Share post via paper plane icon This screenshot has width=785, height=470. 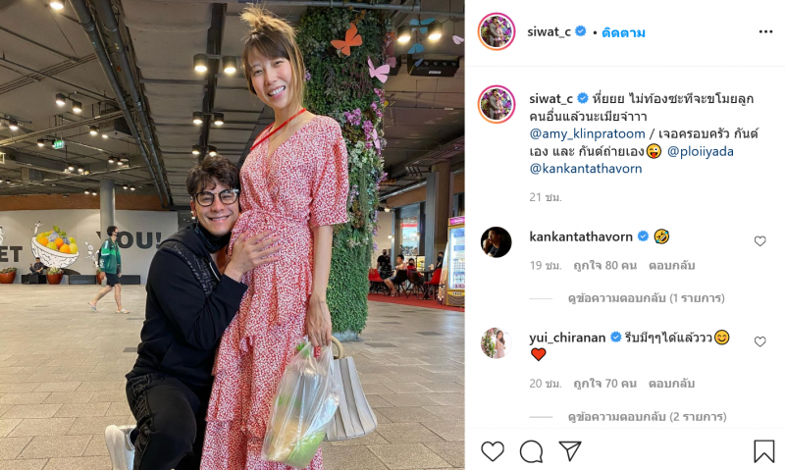(570, 451)
